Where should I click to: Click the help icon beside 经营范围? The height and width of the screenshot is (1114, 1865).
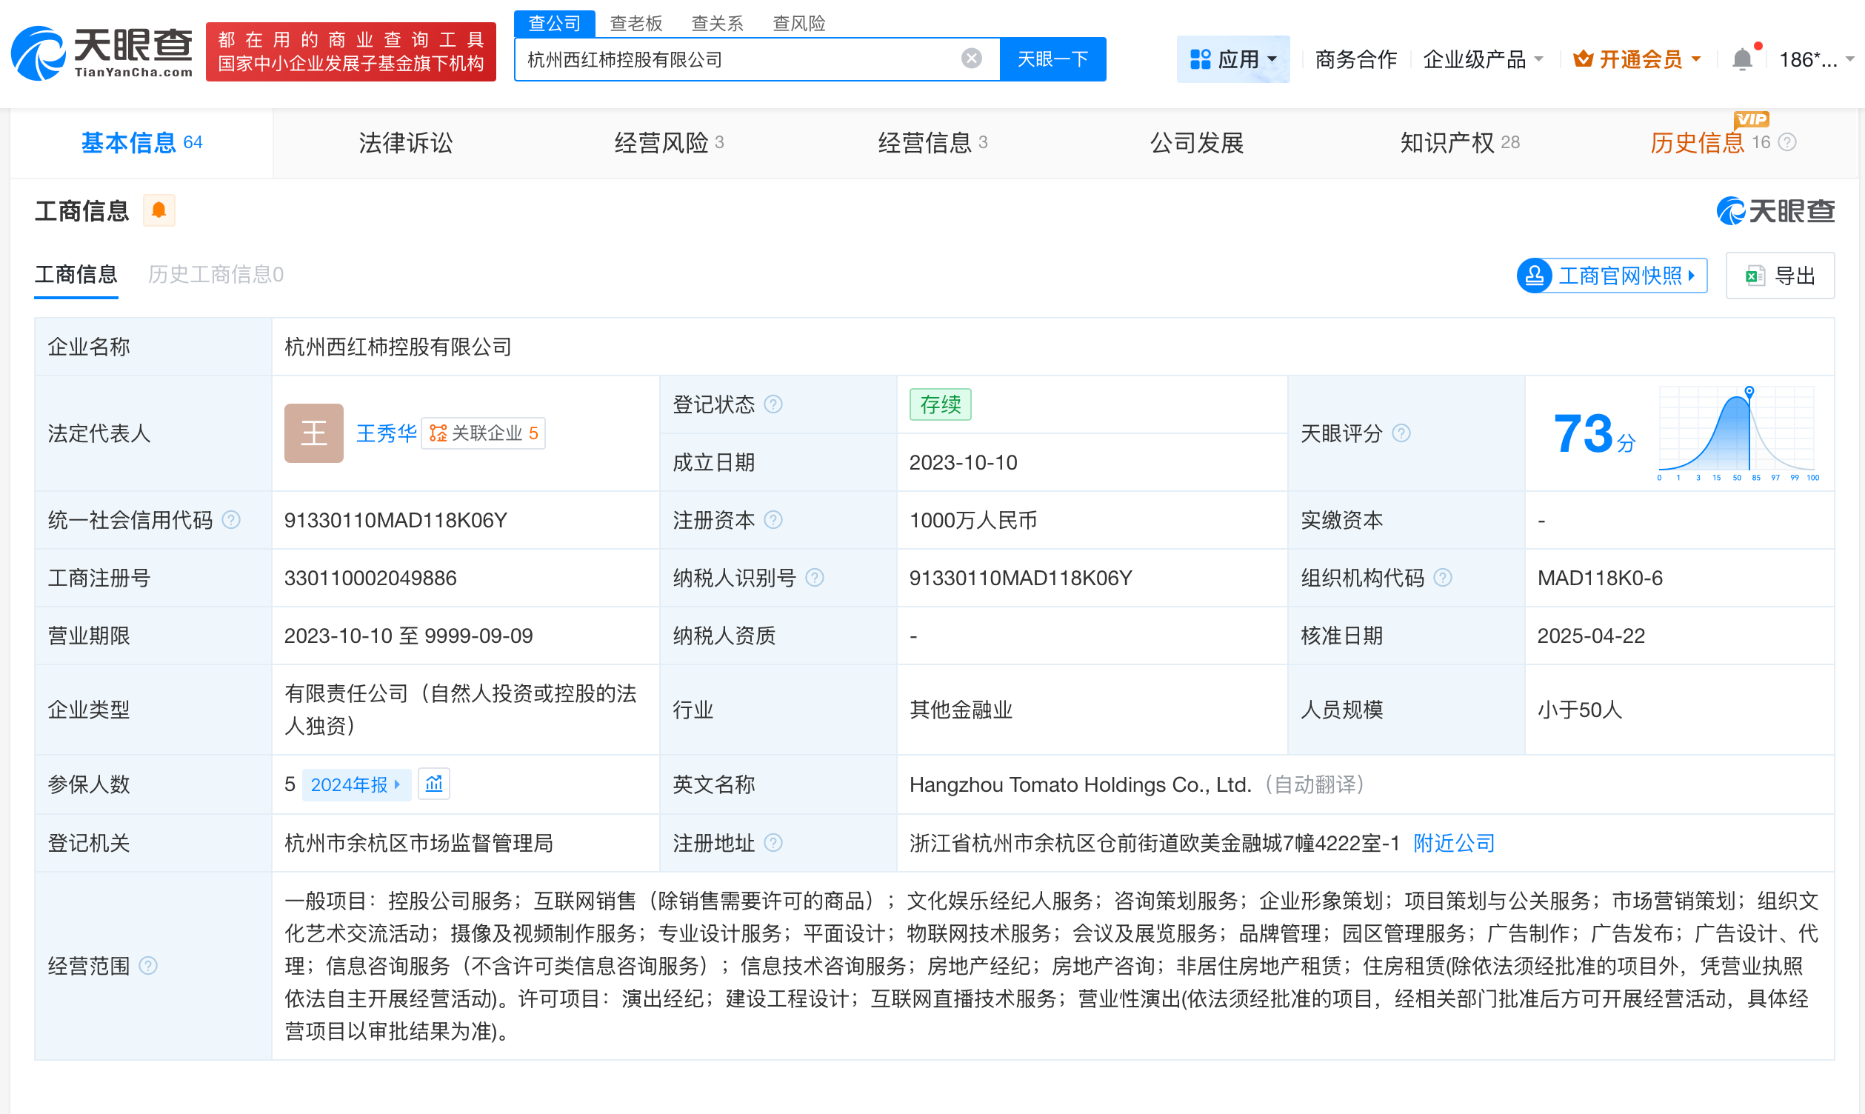150,967
